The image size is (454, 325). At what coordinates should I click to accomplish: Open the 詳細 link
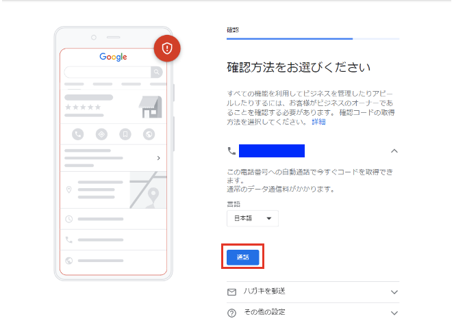[x=319, y=122]
